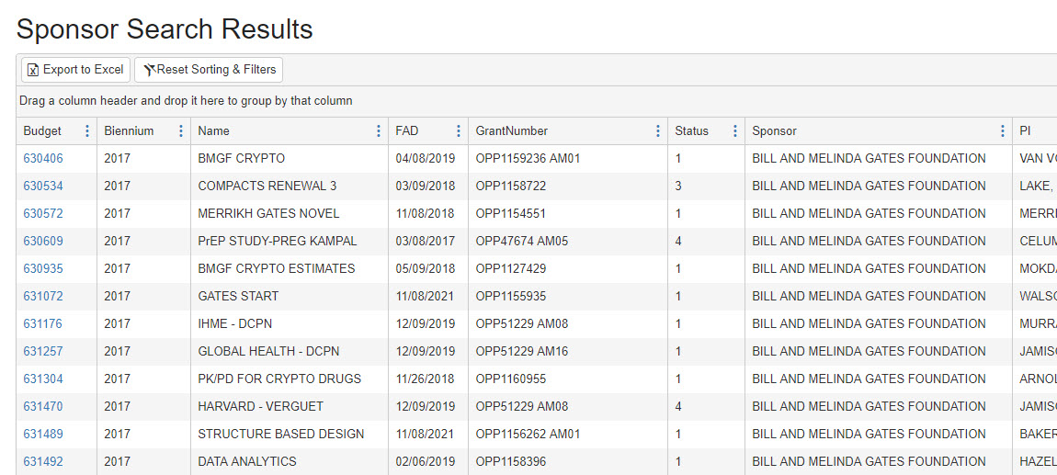Open the Status column menu dots
Image resolution: width=1057 pixels, height=475 pixels.
(x=734, y=130)
